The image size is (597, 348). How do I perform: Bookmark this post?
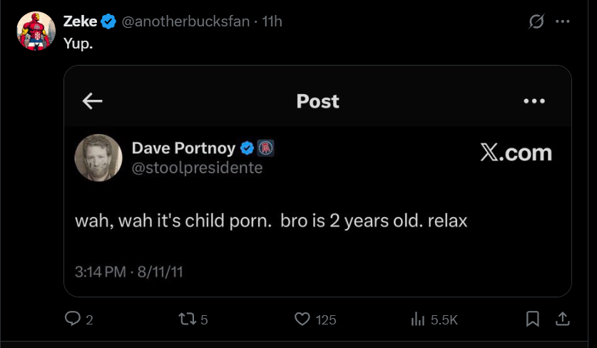click(533, 319)
